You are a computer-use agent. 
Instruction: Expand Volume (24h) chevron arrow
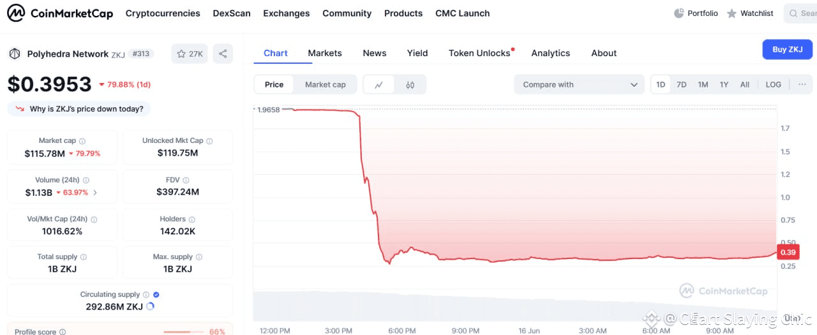pyautogui.click(x=95, y=193)
